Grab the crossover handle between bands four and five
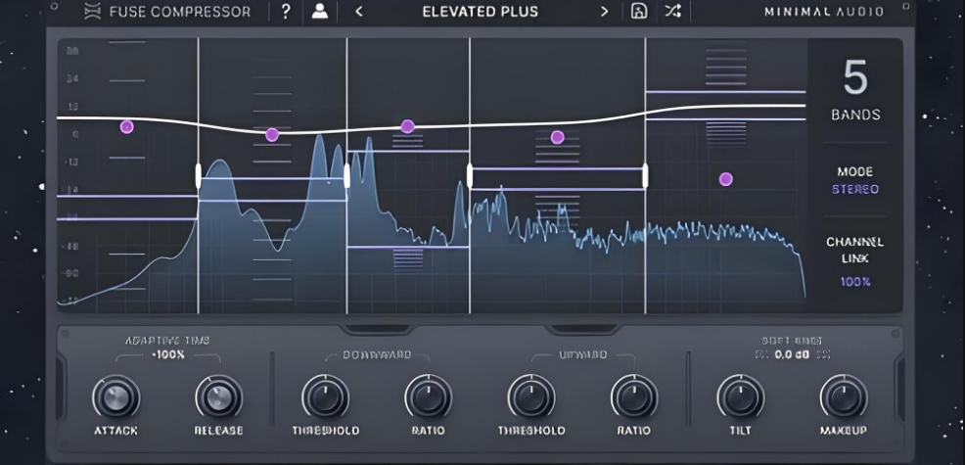The height and width of the screenshot is (465, 965). [645, 175]
